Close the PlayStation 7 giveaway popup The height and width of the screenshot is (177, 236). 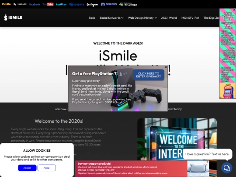[x=166, y=67]
